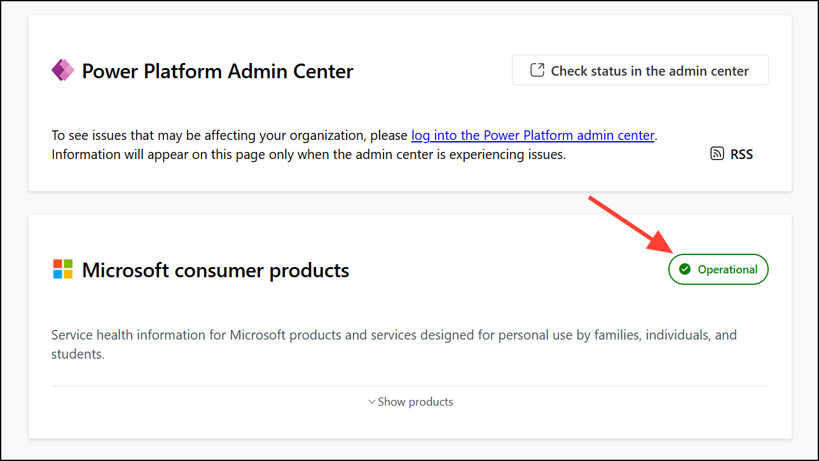Click the external-link icon in status button
819x461 pixels.
[x=537, y=70]
